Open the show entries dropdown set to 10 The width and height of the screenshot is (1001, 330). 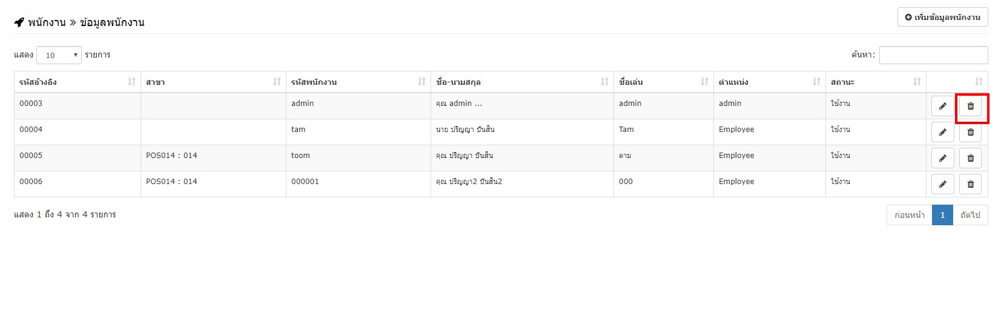pyautogui.click(x=59, y=55)
